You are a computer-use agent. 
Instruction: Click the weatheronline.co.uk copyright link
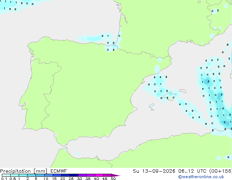click(x=201, y=177)
